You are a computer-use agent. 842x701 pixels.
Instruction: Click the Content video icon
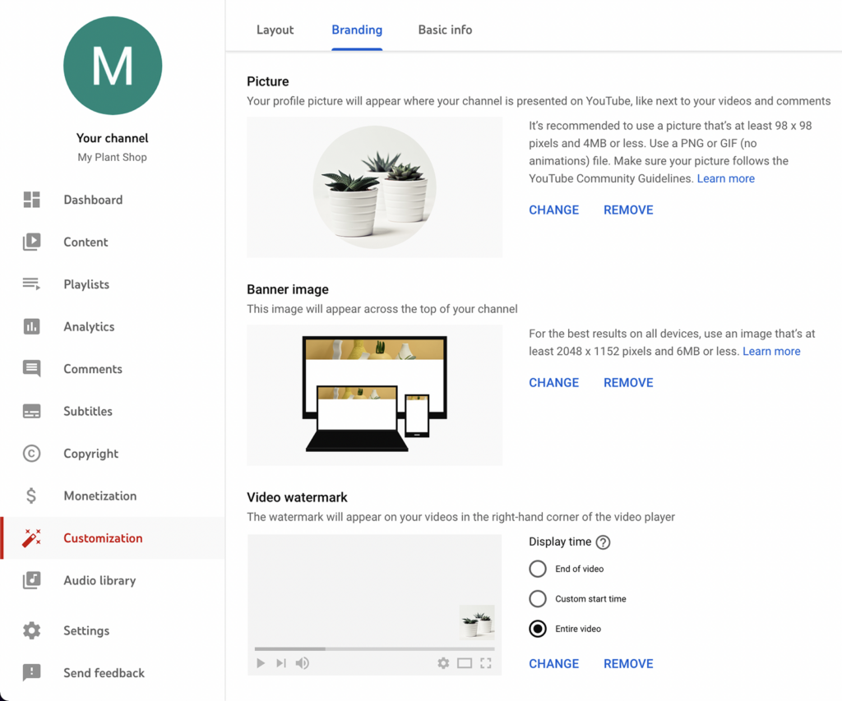[x=32, y=242]
